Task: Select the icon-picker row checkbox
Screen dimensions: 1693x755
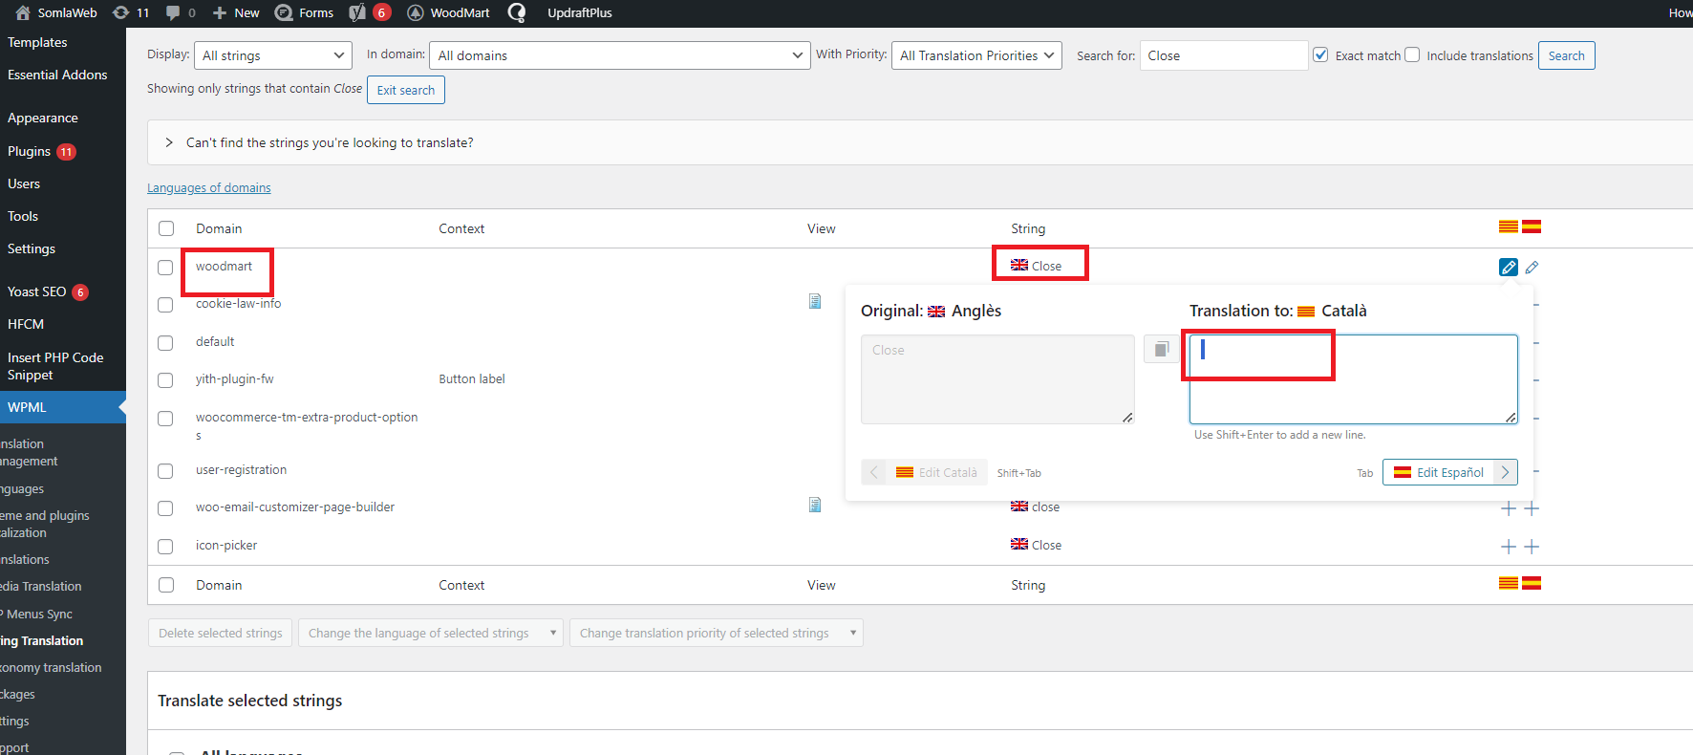Action: tap(165, 547)
